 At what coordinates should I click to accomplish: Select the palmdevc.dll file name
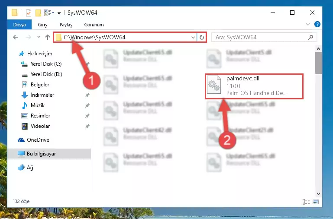tap(243, 79)
